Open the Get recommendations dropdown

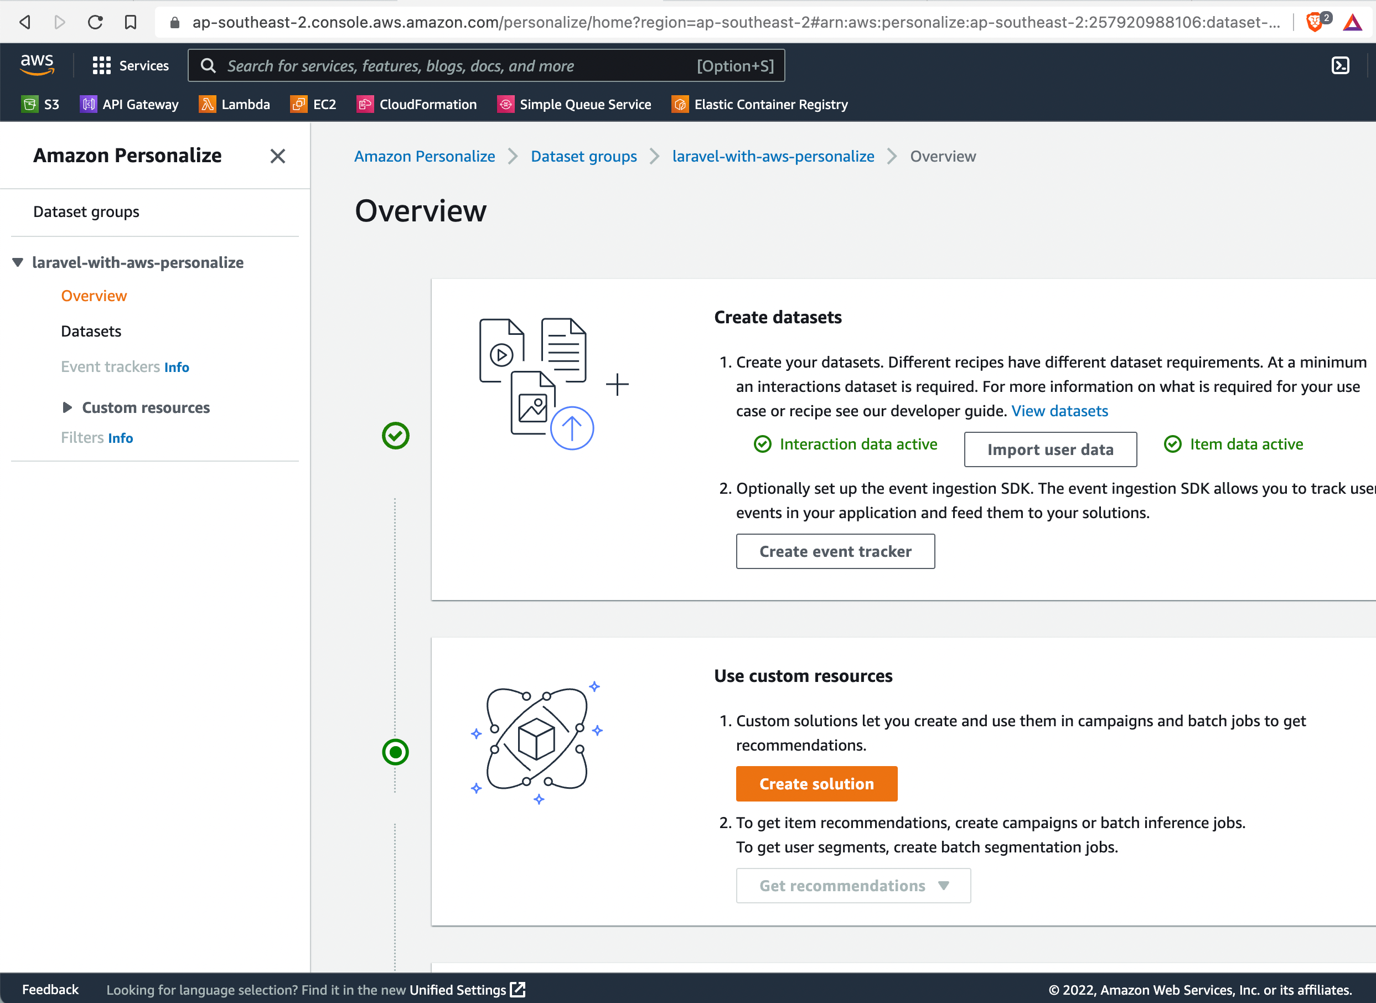tap(852, 885)
